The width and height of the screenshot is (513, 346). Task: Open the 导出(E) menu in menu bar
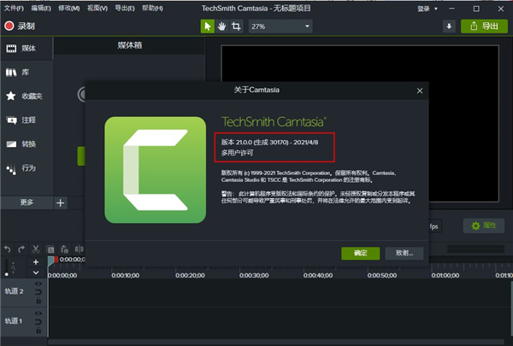tap(125, 9)
